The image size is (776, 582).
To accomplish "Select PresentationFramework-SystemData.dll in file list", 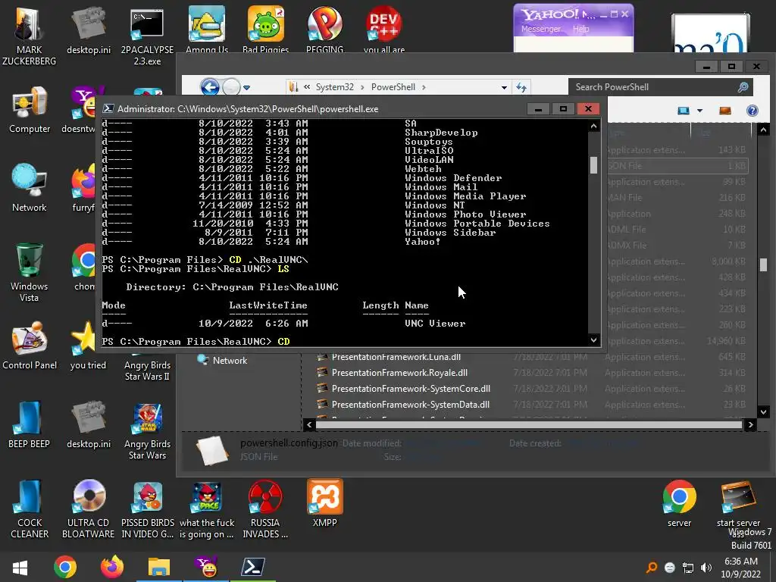I will coord(410,405).
